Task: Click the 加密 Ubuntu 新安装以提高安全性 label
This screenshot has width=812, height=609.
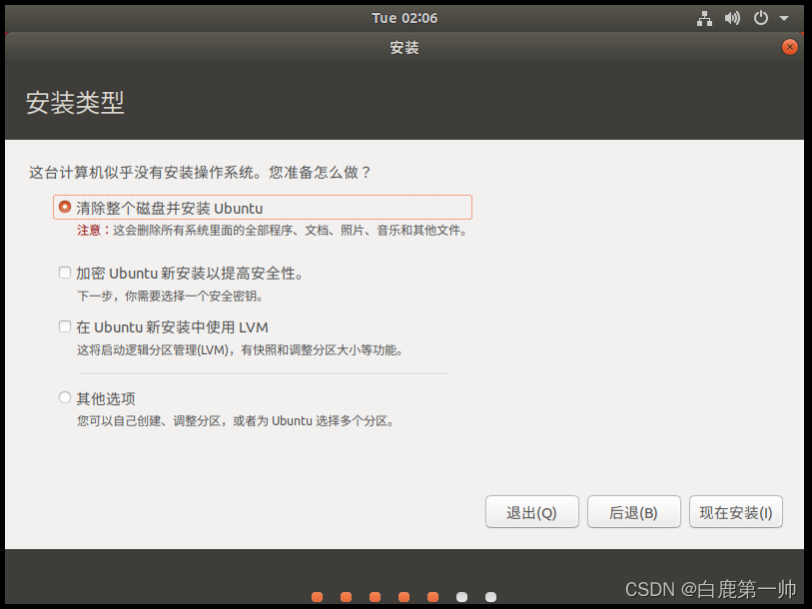Action: (x=190, y=274)
